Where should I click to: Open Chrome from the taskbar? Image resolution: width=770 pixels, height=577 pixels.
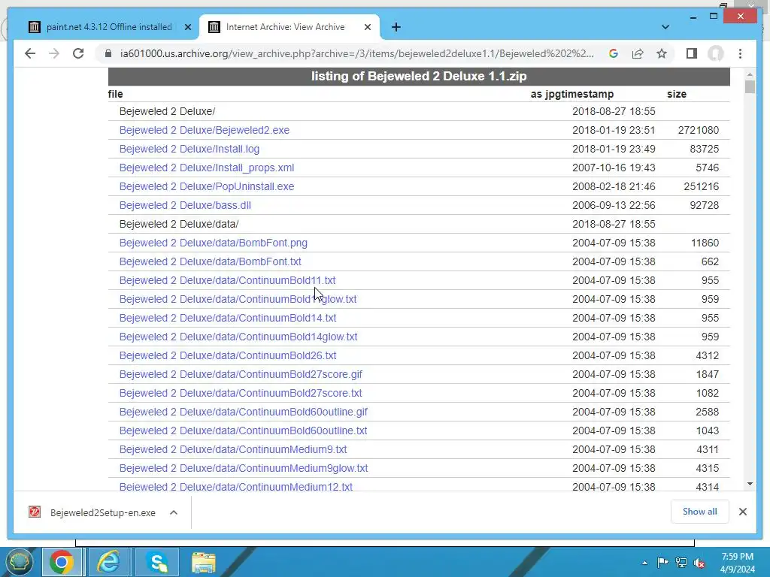coord(62,562)
